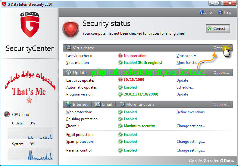
Task: Click green check beside Email protection
Action: tap(120, 135)
